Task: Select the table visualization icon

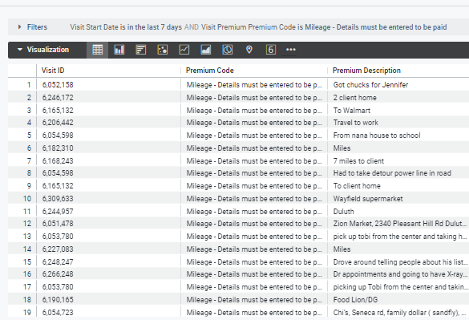Action: tap(98, 50)
